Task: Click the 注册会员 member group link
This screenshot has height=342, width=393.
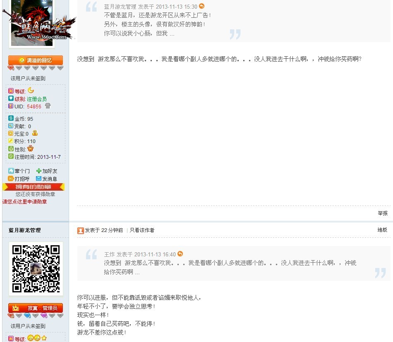Action: (37, 99)
